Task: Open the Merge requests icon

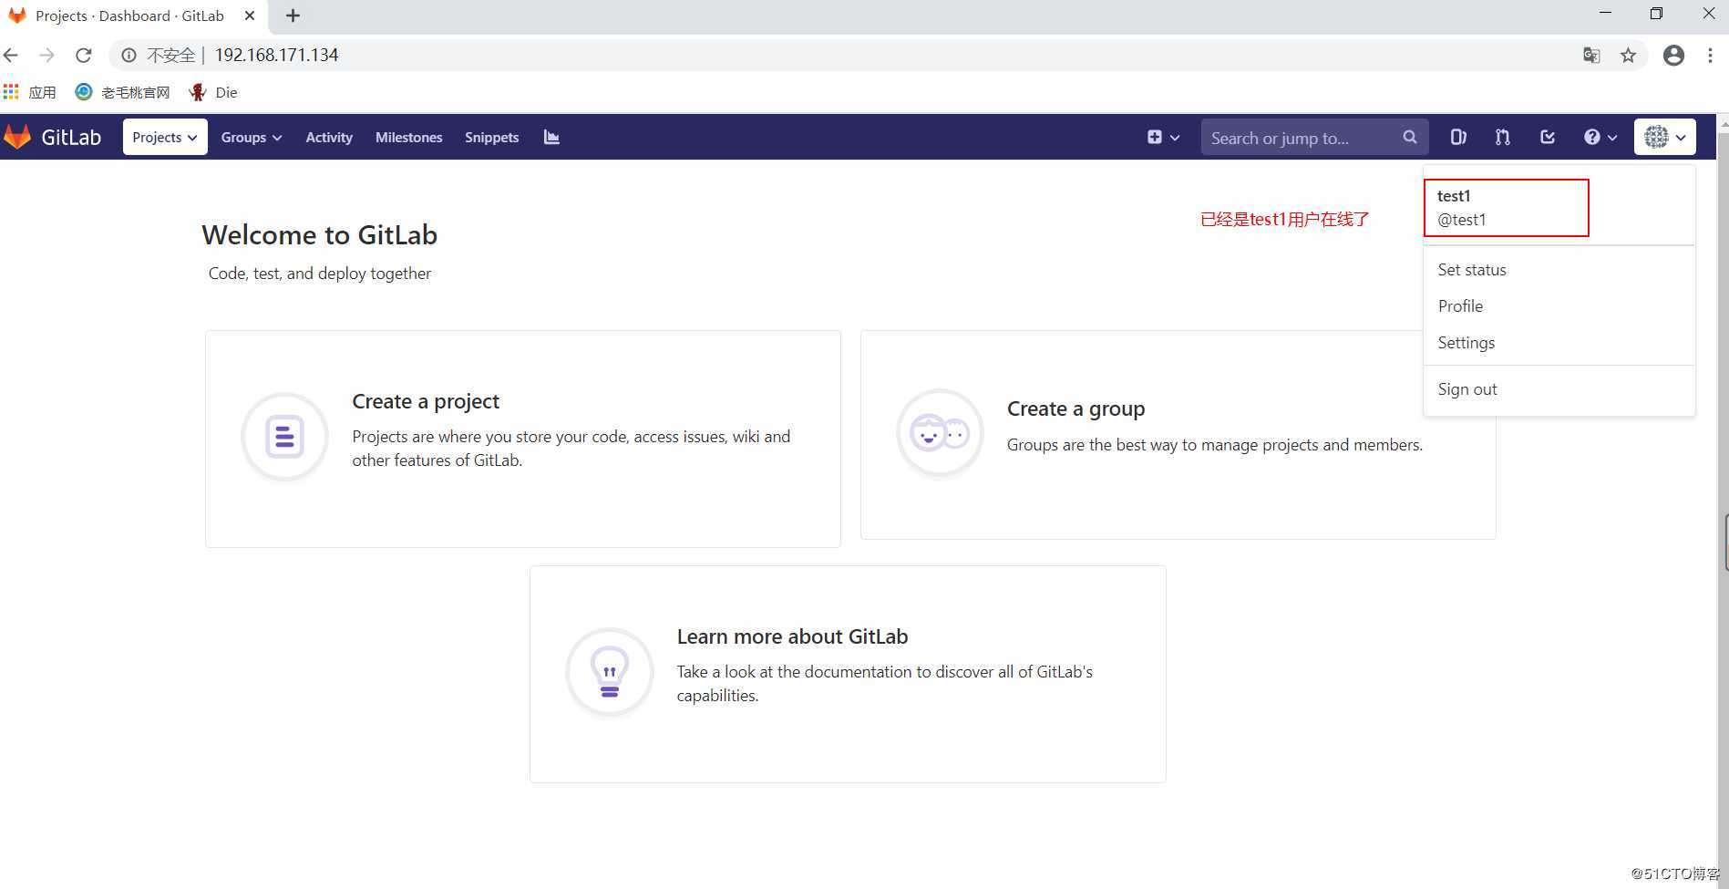Action: [1503, 137]
